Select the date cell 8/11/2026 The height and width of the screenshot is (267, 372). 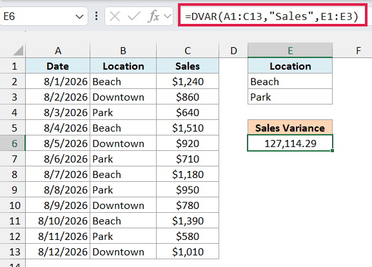(x=57, y=236)
